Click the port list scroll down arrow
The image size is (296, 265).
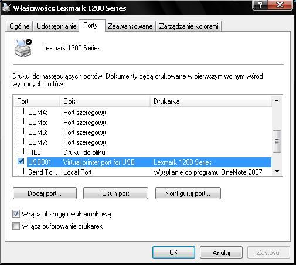point(277,171)
